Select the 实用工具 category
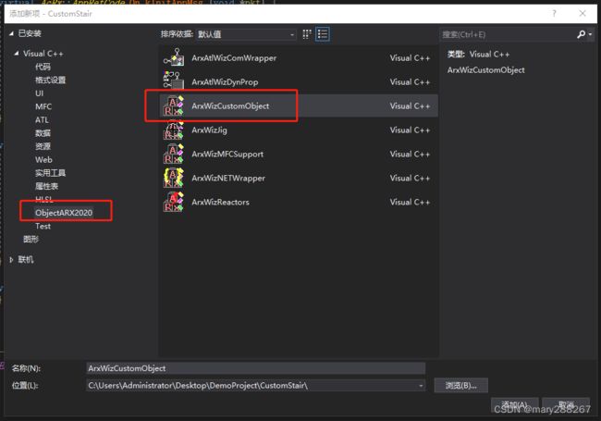 [50, 173]
